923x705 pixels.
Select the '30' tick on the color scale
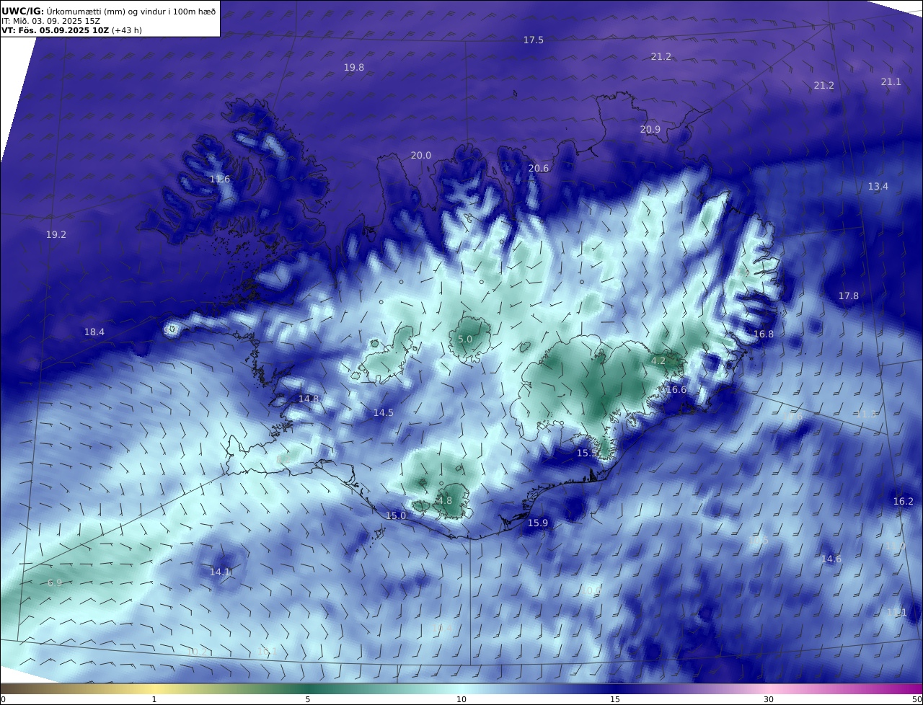click(769, 699)
